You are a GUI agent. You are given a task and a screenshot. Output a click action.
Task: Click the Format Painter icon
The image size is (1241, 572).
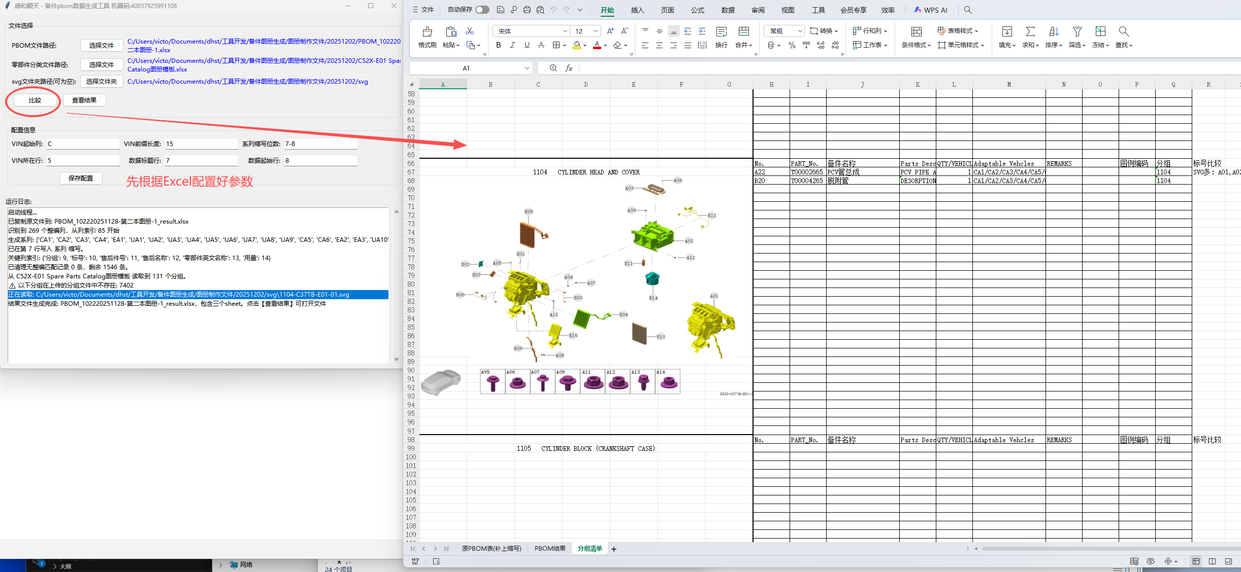pyautogui.click(x=427, y=32)
